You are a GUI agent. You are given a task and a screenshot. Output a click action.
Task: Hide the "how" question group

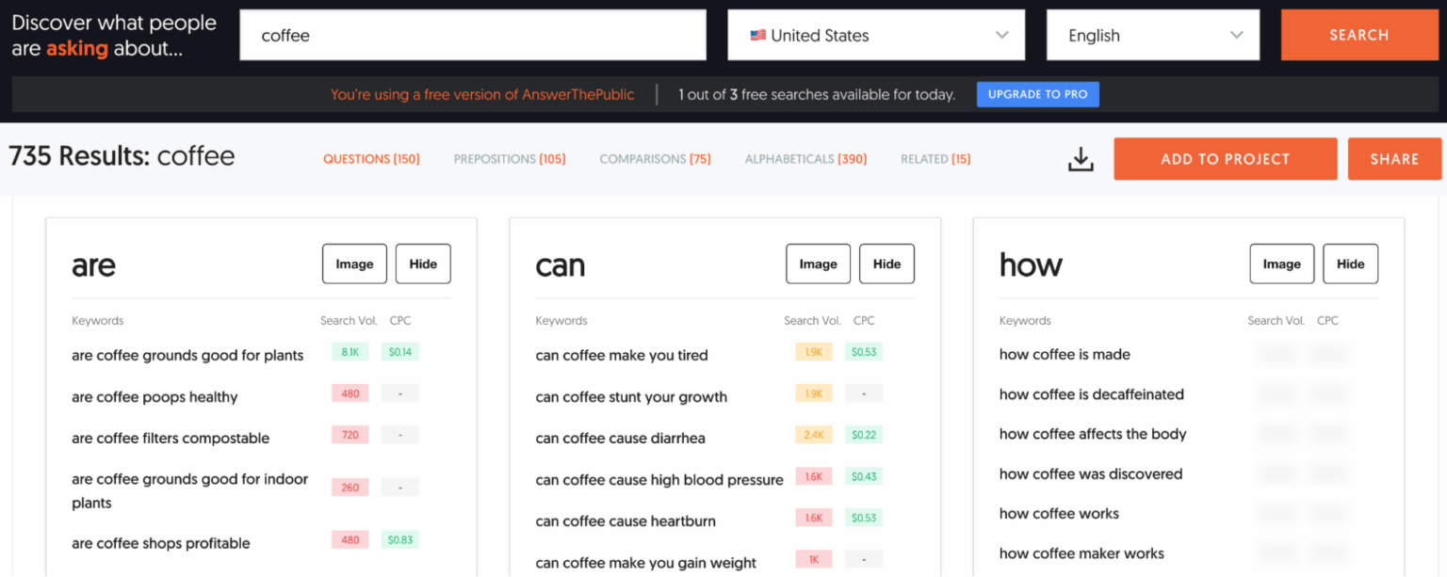click(1350, 264)
